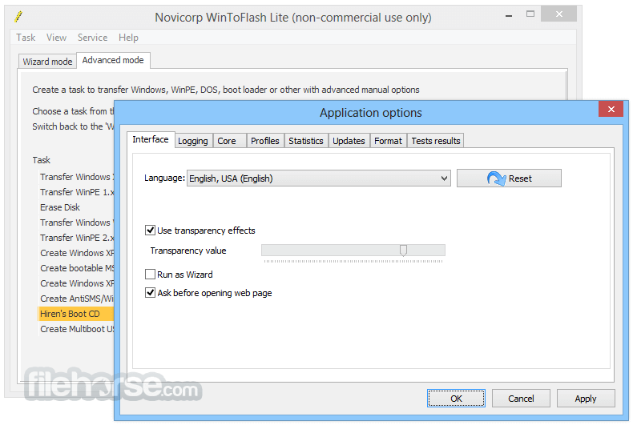Select the Advanced mode tab
Image resolution: width=633 pixels, height=425 pixels.
click(113, 60)
